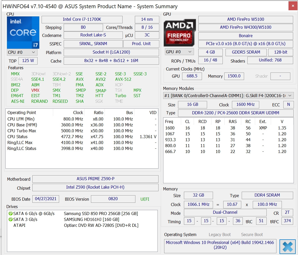Click the Unified: 768 shaders field
Screen dimensions: 298x255
270,60
